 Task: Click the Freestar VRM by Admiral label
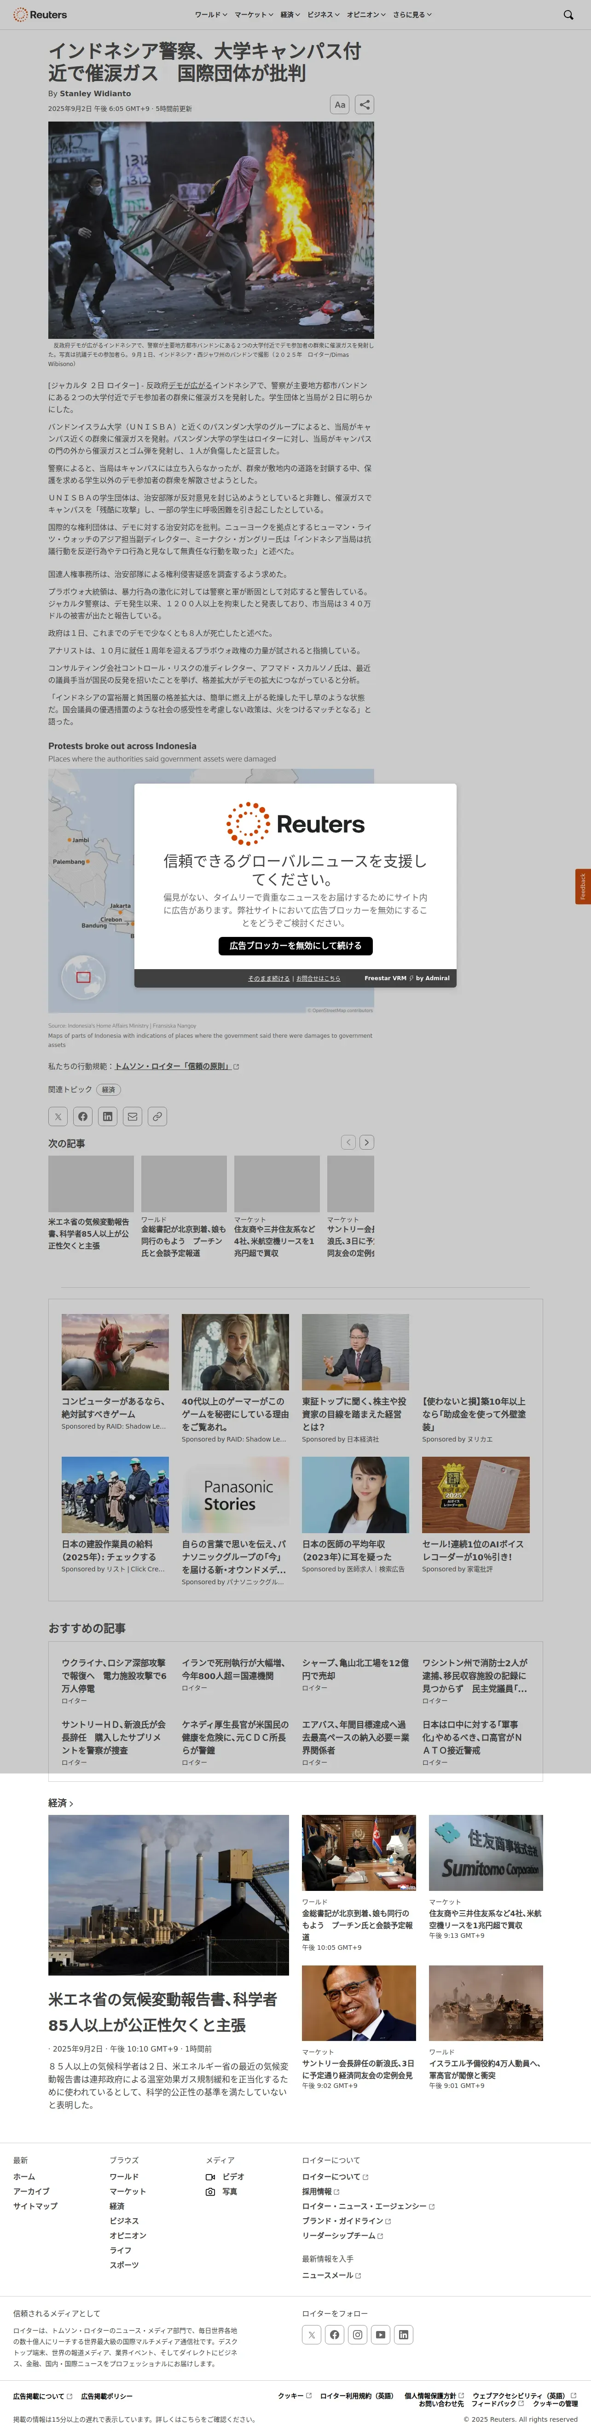(x=406, y=979)
